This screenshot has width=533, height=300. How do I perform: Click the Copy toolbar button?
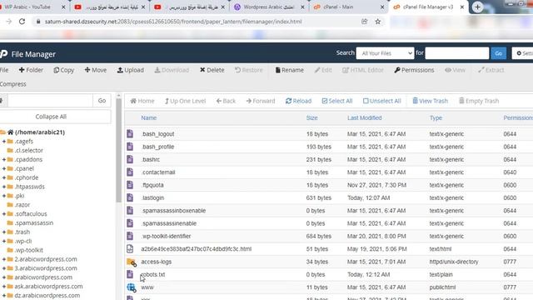pos(63,70)
